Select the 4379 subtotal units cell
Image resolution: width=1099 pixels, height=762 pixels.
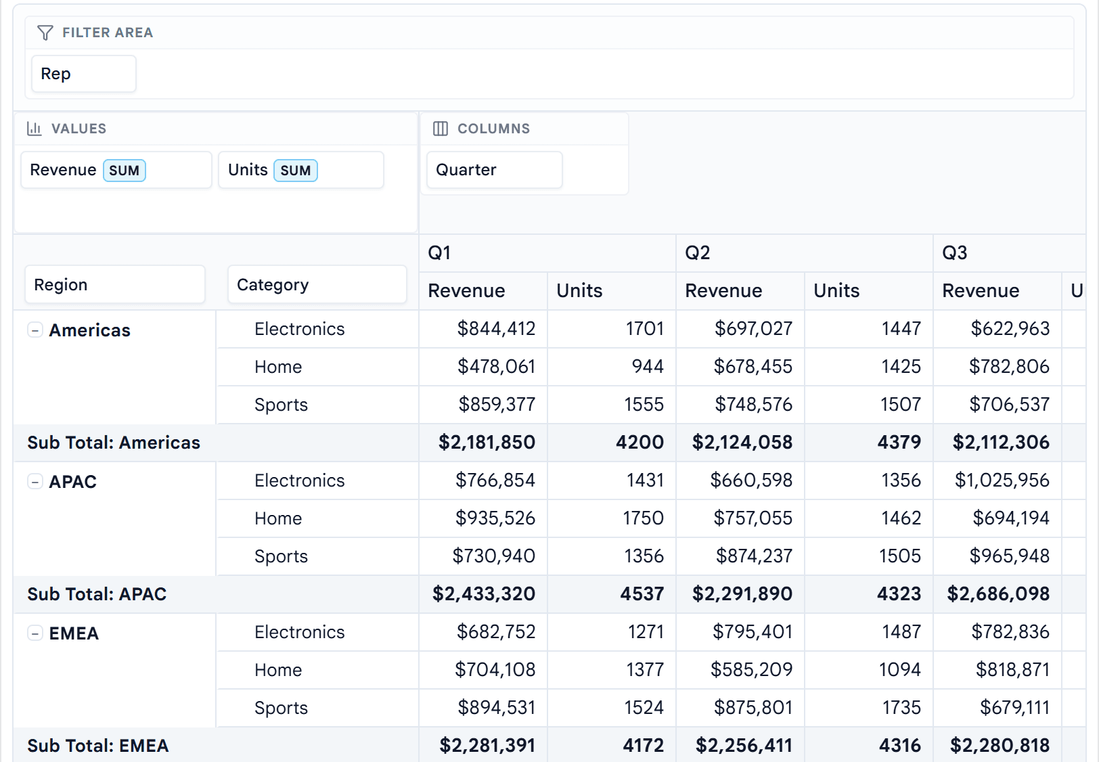point(869,443)
